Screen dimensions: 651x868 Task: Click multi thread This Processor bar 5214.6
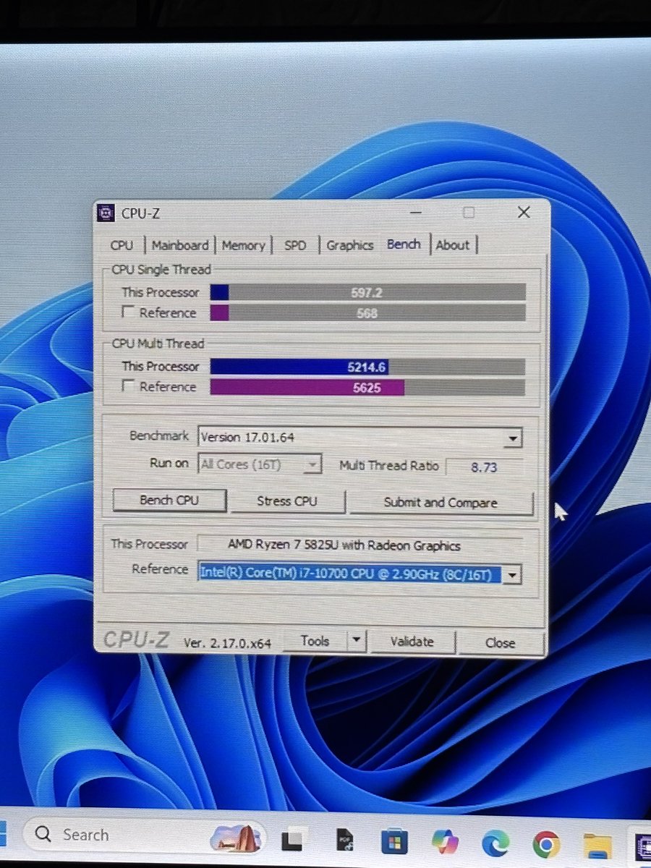click(x=367, y=366)
